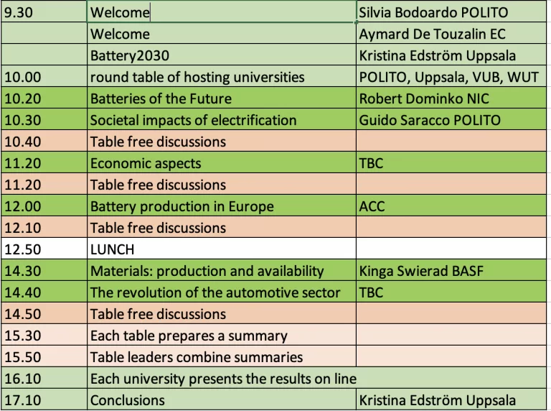Click the TBC cell beside Economic aspects

(451, 162)
